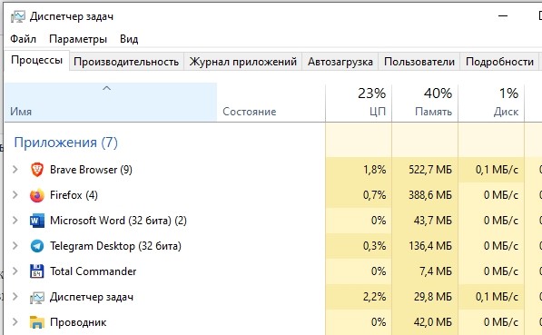Switch to the Автозагрузка tab
The image size is (542, 335).
[340, 62]
